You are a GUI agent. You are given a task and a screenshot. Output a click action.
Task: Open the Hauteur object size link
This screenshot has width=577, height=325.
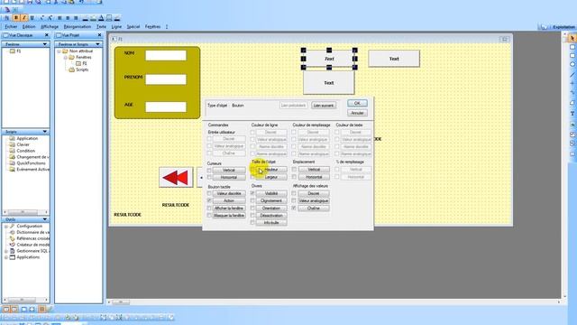point(271,170)
